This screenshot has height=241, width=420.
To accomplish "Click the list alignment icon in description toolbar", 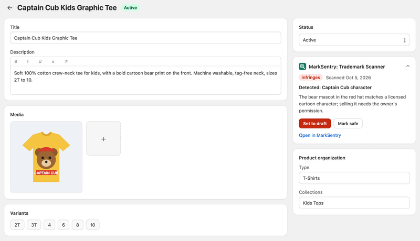I will tap(53, 61).
